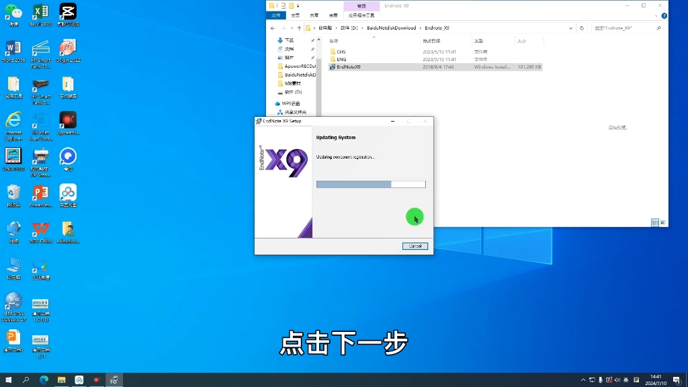Launch Excel 2016 from the desktop
This screenshot has height=387, width=688.
pos(40,15)
